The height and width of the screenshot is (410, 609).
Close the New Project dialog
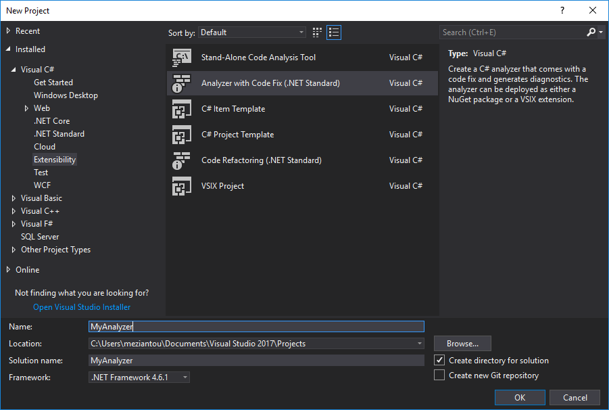point(593,11)
